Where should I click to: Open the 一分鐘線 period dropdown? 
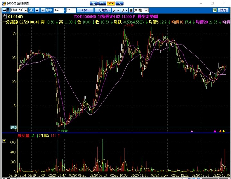[103, 10]
